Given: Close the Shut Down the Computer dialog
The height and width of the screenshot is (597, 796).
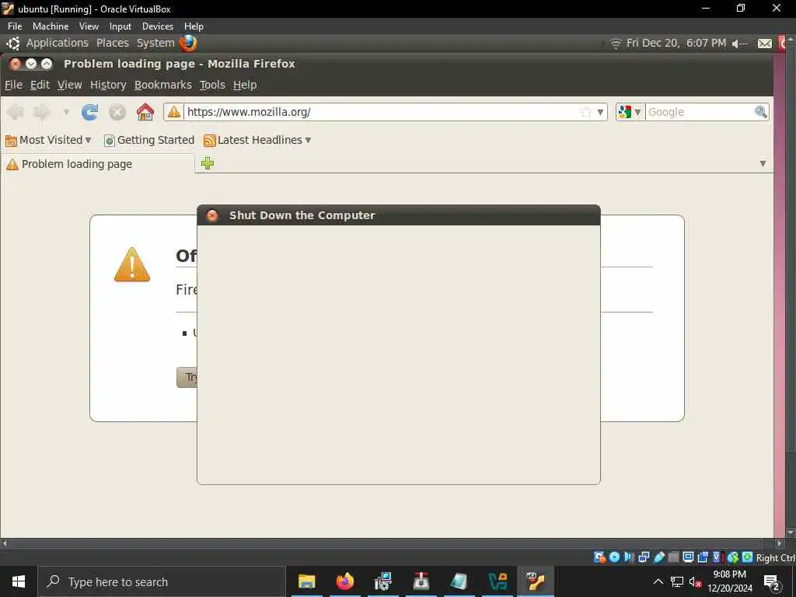Looking at the screenshot, I should click(x=212, y=215).
